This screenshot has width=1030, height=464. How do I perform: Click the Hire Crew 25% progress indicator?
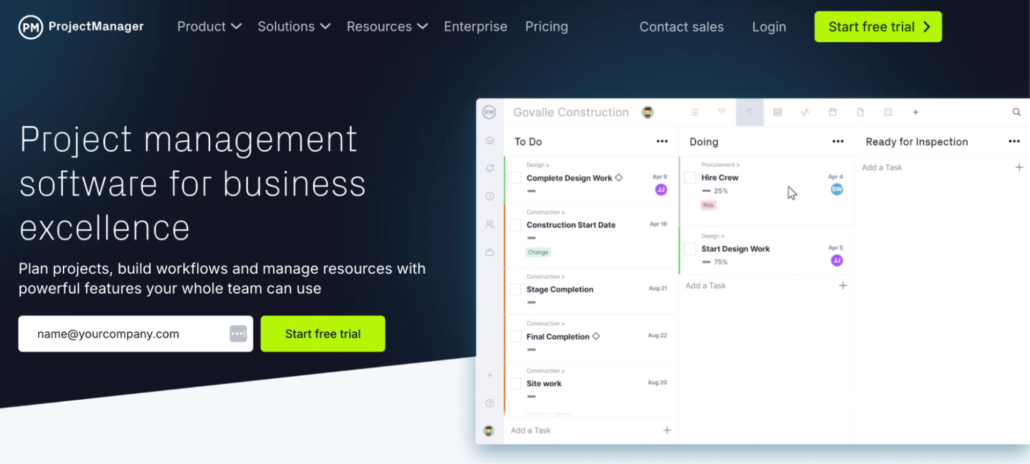715,191
